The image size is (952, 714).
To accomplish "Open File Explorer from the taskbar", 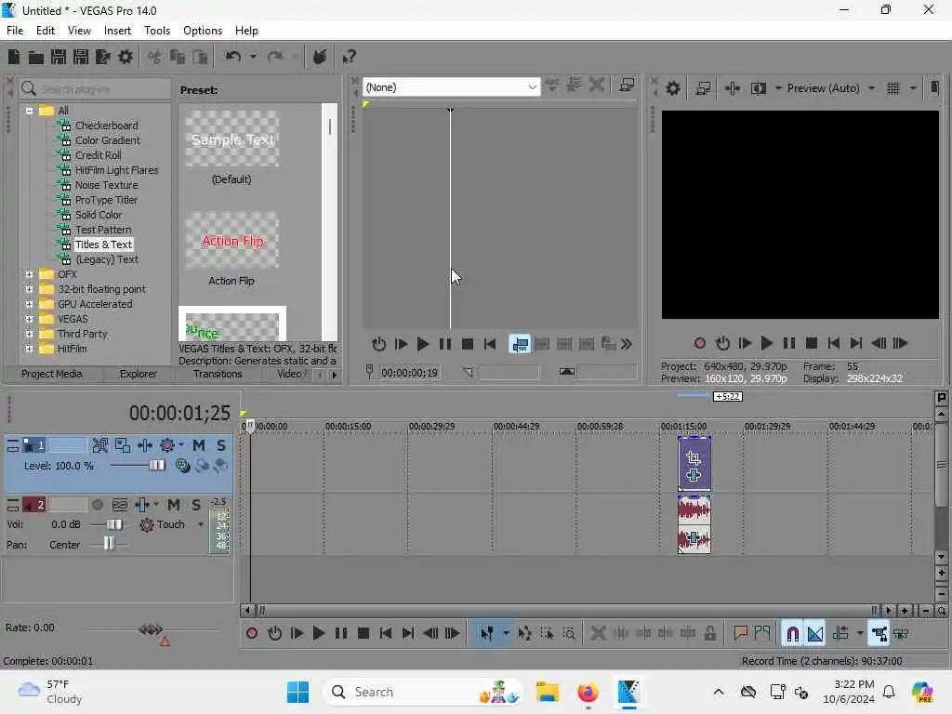I will coord(547,692).
